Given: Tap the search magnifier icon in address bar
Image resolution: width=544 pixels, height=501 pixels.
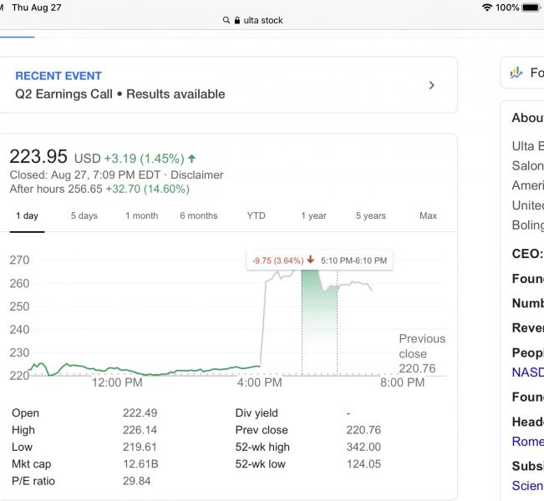Looking at the screenshot, I should 226,20.
